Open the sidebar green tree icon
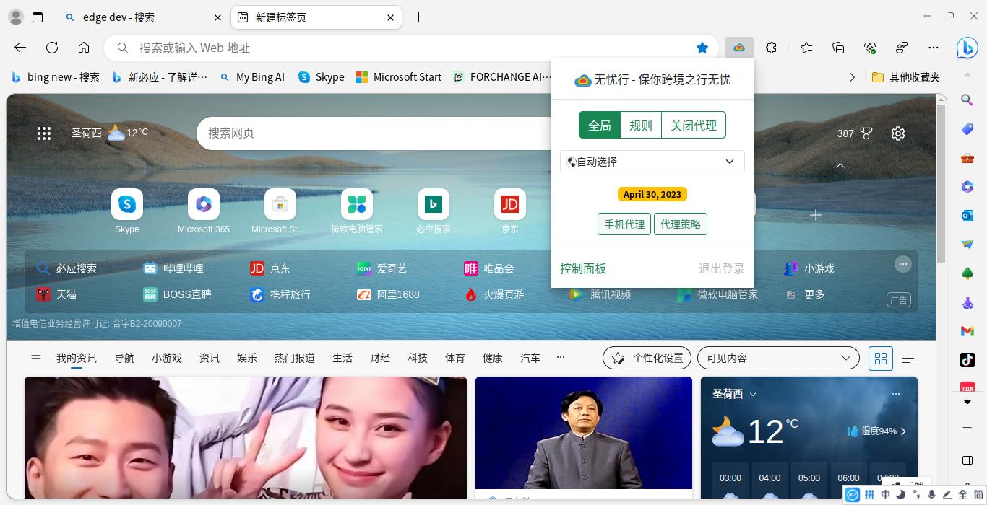This screenshot has width=987, height=505. coord(967,273)
